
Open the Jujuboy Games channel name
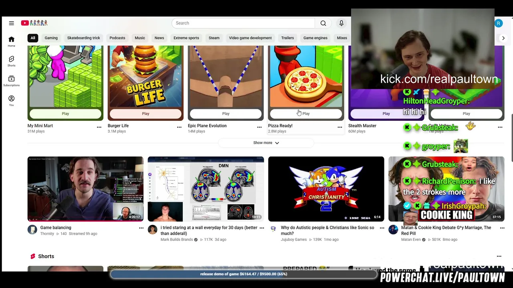click(x=293, y=240)
